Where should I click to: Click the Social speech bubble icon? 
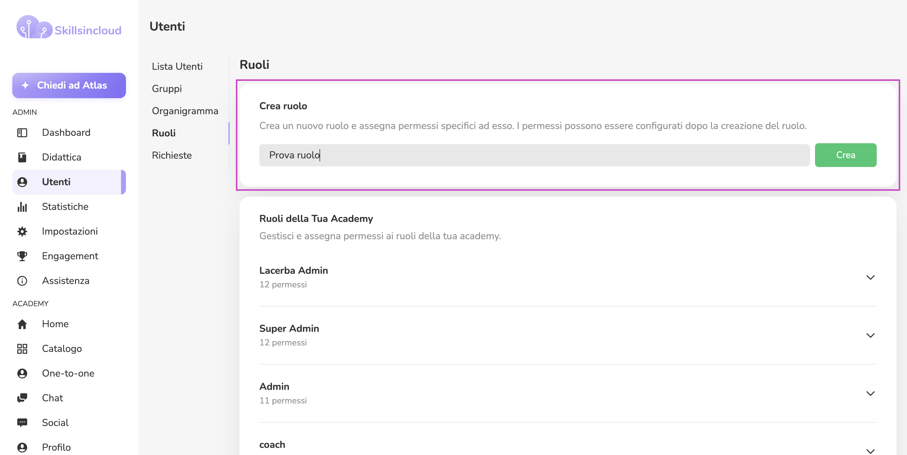22,423
